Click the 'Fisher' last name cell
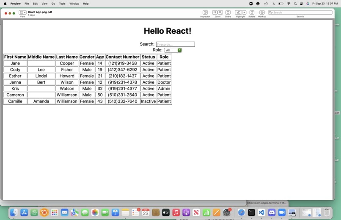341x220 pixels. click(67, 69)
